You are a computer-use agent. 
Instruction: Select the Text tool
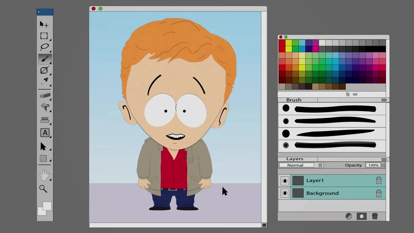(45, 133)
